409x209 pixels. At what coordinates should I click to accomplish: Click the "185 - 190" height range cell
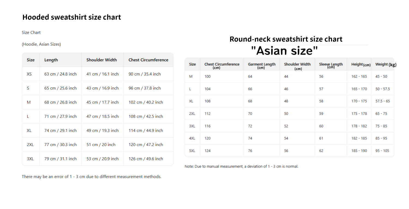pyautogui.click(x=359, y=151)
